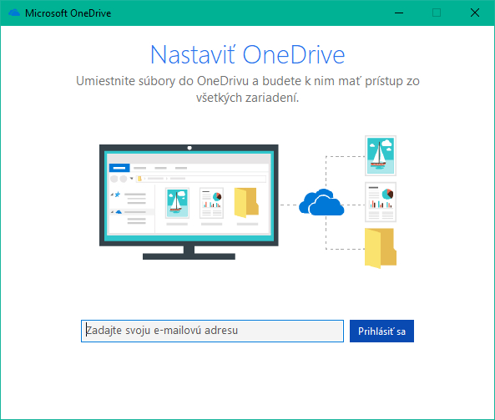Viewport: 495px width, 420px height.
Task: Click the sailboat picture icon at top right
Action: pos(381,155)
